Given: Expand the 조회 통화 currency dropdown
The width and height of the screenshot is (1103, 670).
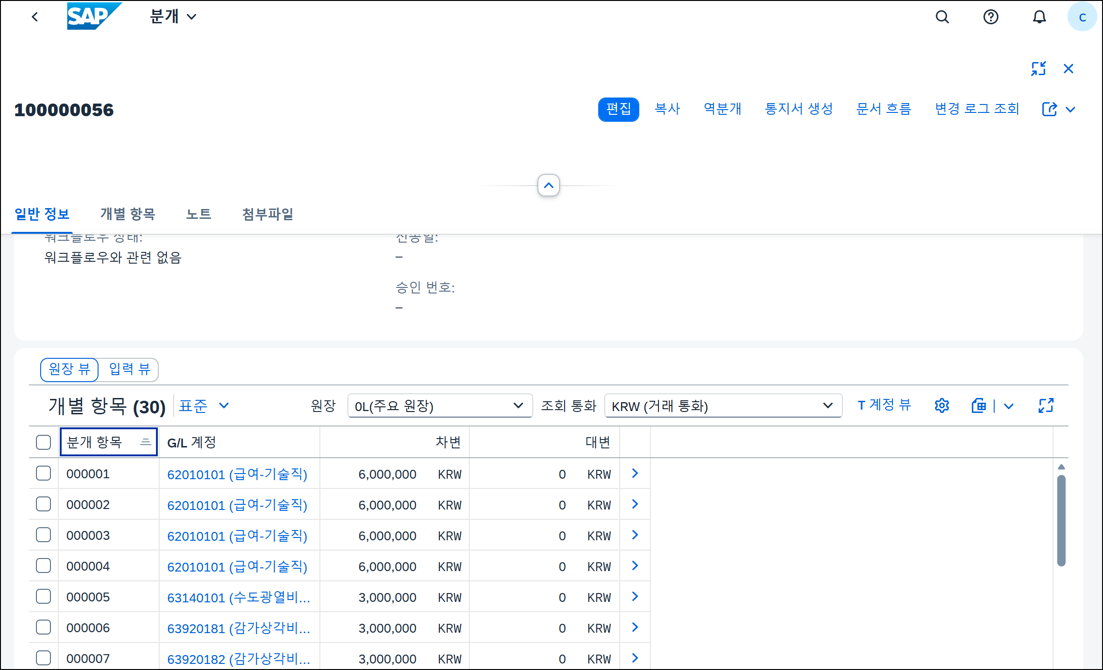Looking at the screenshot, I should 722,405.
